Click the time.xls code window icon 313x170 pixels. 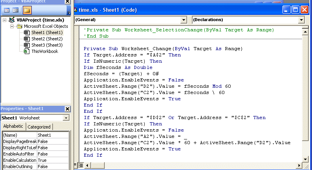76,9
